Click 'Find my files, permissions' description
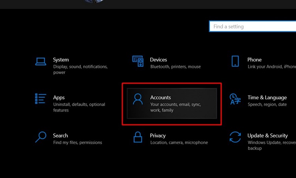296x178 pixels. (77, 142)
